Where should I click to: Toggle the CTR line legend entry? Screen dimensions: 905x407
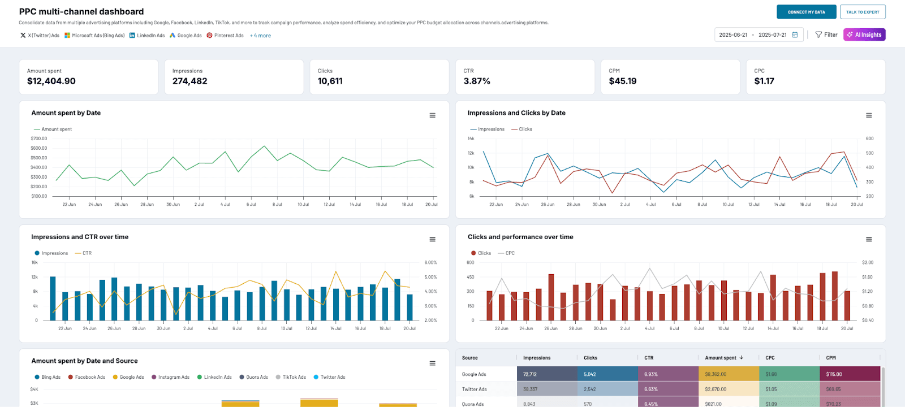83,253
